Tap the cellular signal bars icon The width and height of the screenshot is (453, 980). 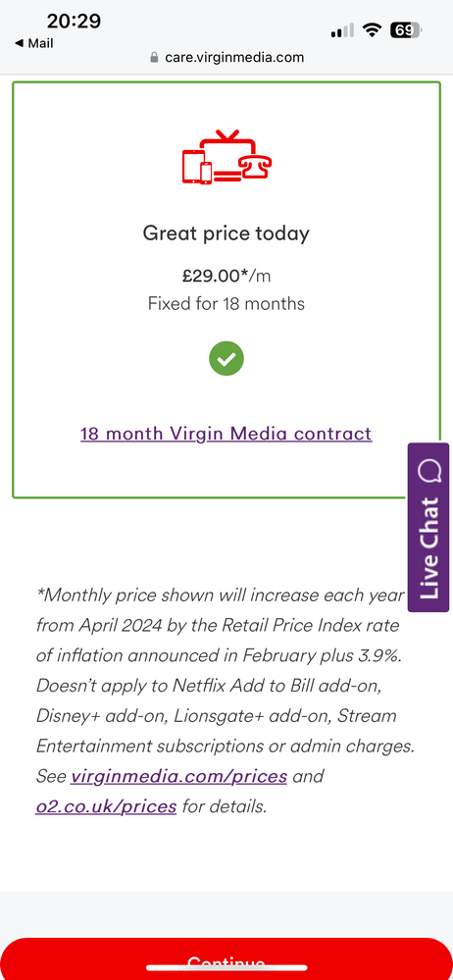342,30
